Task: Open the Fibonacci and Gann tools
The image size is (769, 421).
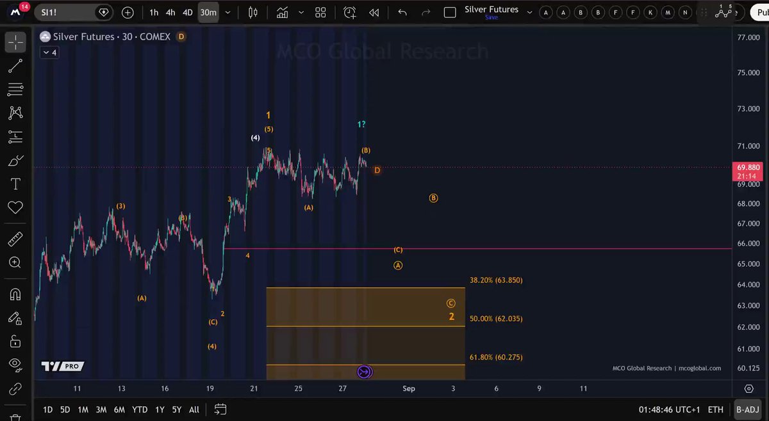Action: tap(15, 89)
